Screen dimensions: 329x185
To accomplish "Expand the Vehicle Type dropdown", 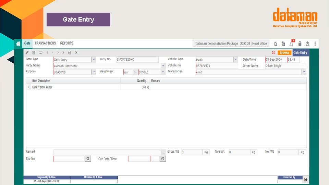I will tap(235, 60).
